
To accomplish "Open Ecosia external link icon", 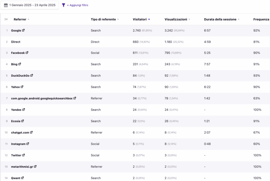I will point(23,121).
